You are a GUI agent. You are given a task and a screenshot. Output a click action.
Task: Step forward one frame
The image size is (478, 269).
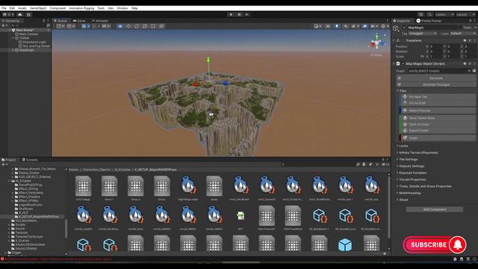pyautogui.click(x=247, y=14)
